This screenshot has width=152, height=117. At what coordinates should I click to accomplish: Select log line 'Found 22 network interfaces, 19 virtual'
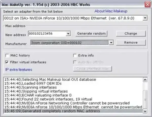[x=73, y=99]
